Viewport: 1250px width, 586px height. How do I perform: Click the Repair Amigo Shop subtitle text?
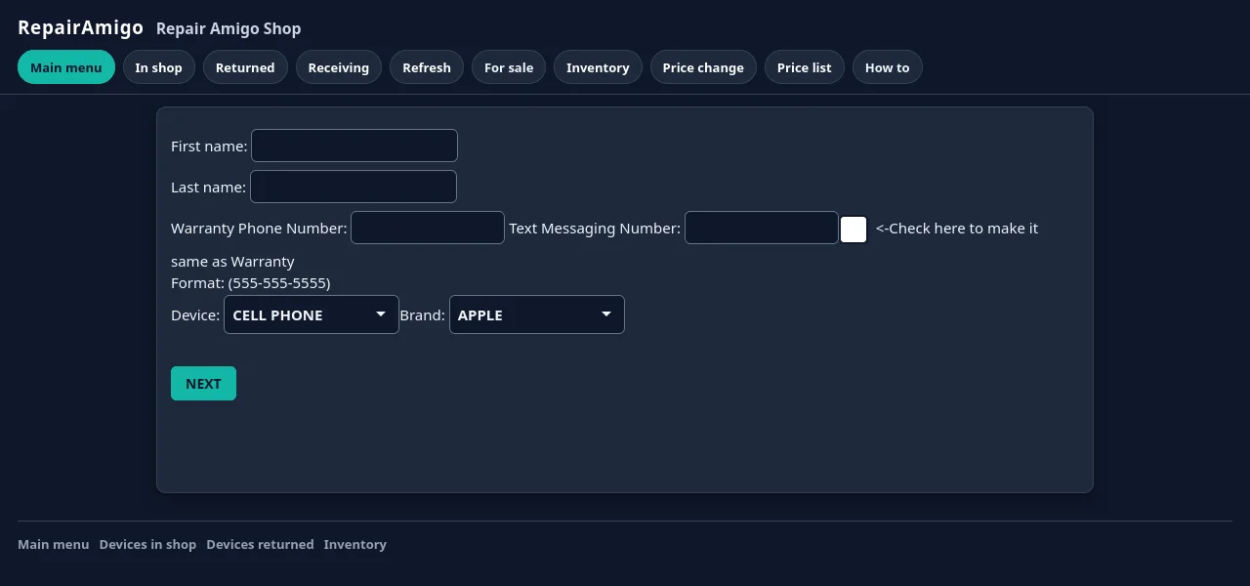[x=229, y=28]
